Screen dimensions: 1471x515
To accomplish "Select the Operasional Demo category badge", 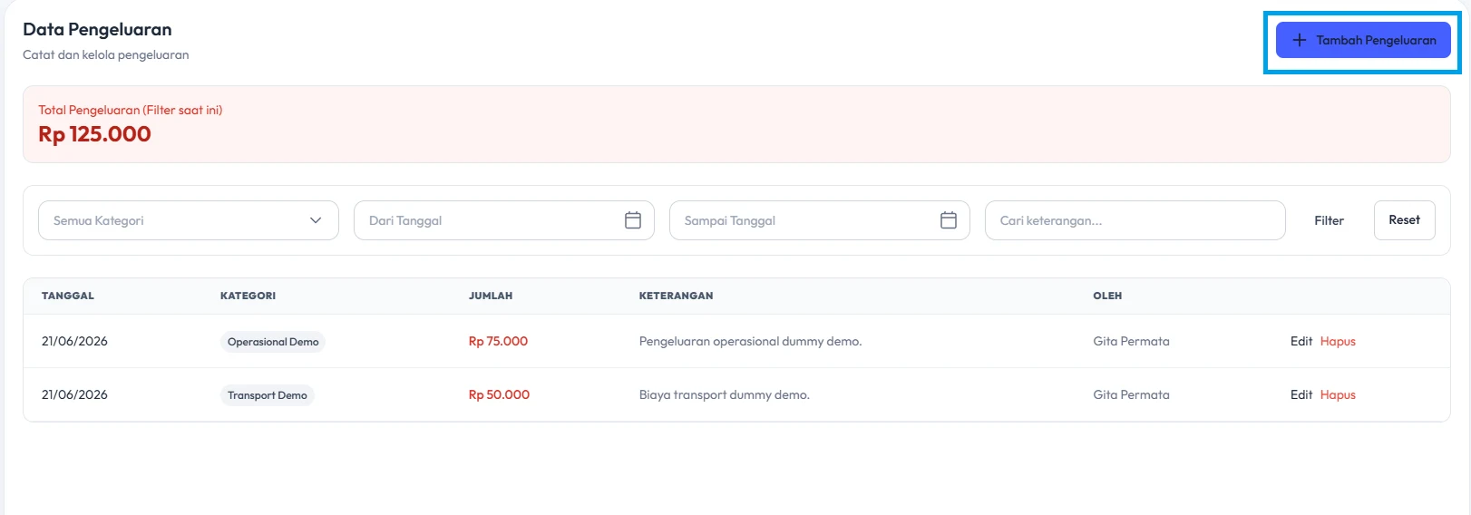I will pos(273,342).
